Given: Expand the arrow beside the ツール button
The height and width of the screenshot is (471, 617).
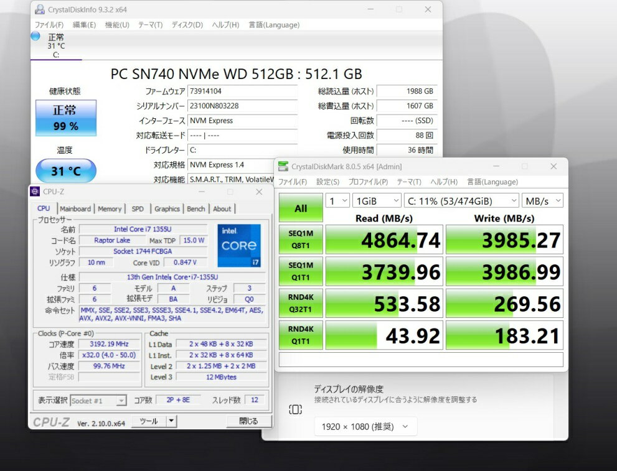Looking at the screenshot, I should (x=171, y=421).
